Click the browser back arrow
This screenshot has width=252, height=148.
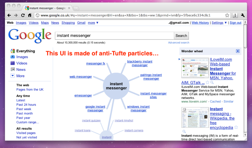click(9, 15)
